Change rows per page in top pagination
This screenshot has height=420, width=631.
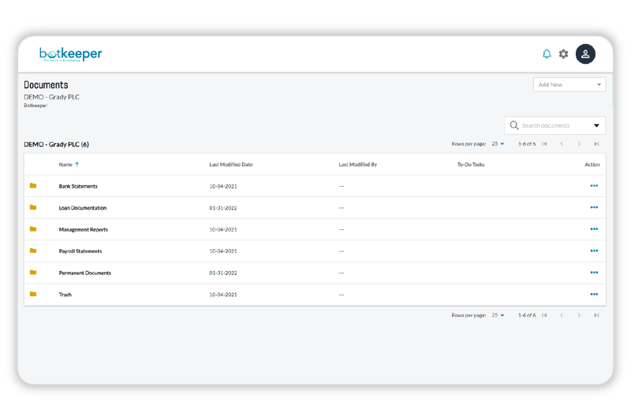498,144
